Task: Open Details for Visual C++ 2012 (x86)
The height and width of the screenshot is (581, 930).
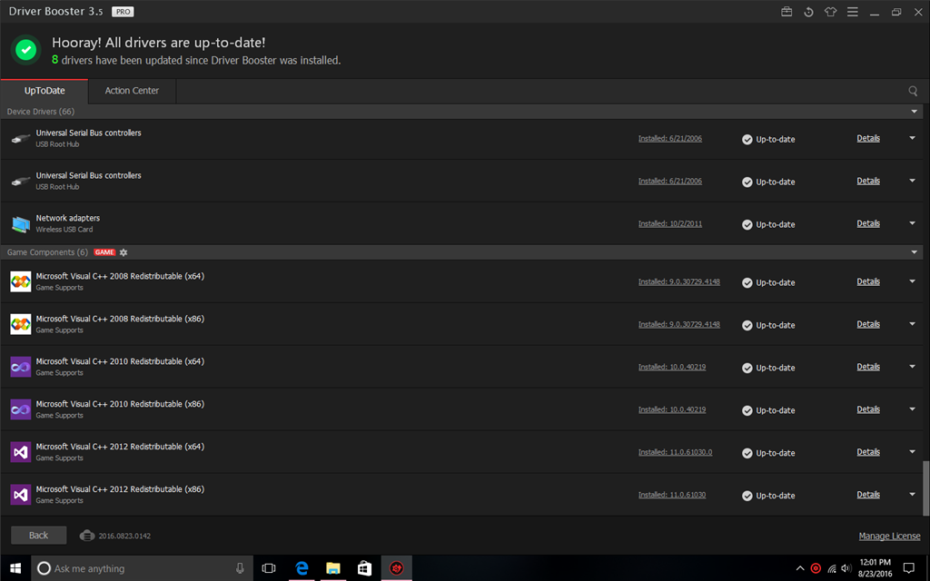Action: click(867, 495)
